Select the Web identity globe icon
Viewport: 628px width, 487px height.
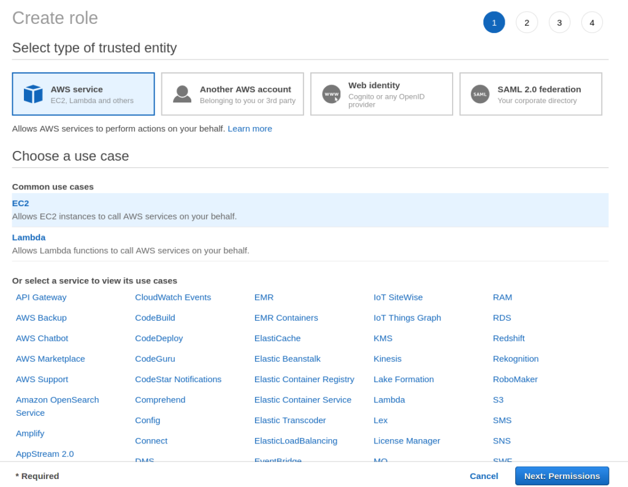point(330,93)
